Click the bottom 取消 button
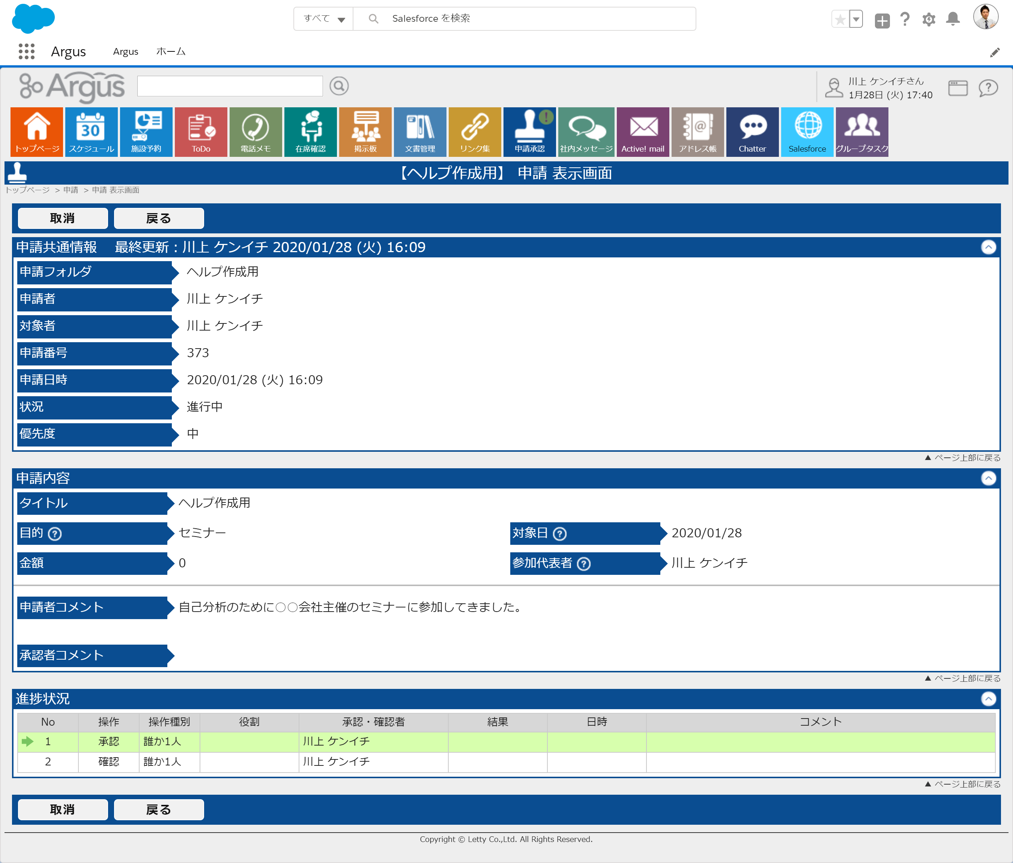The width and height of the screenshot is (1013, 863). coord(63,810)
